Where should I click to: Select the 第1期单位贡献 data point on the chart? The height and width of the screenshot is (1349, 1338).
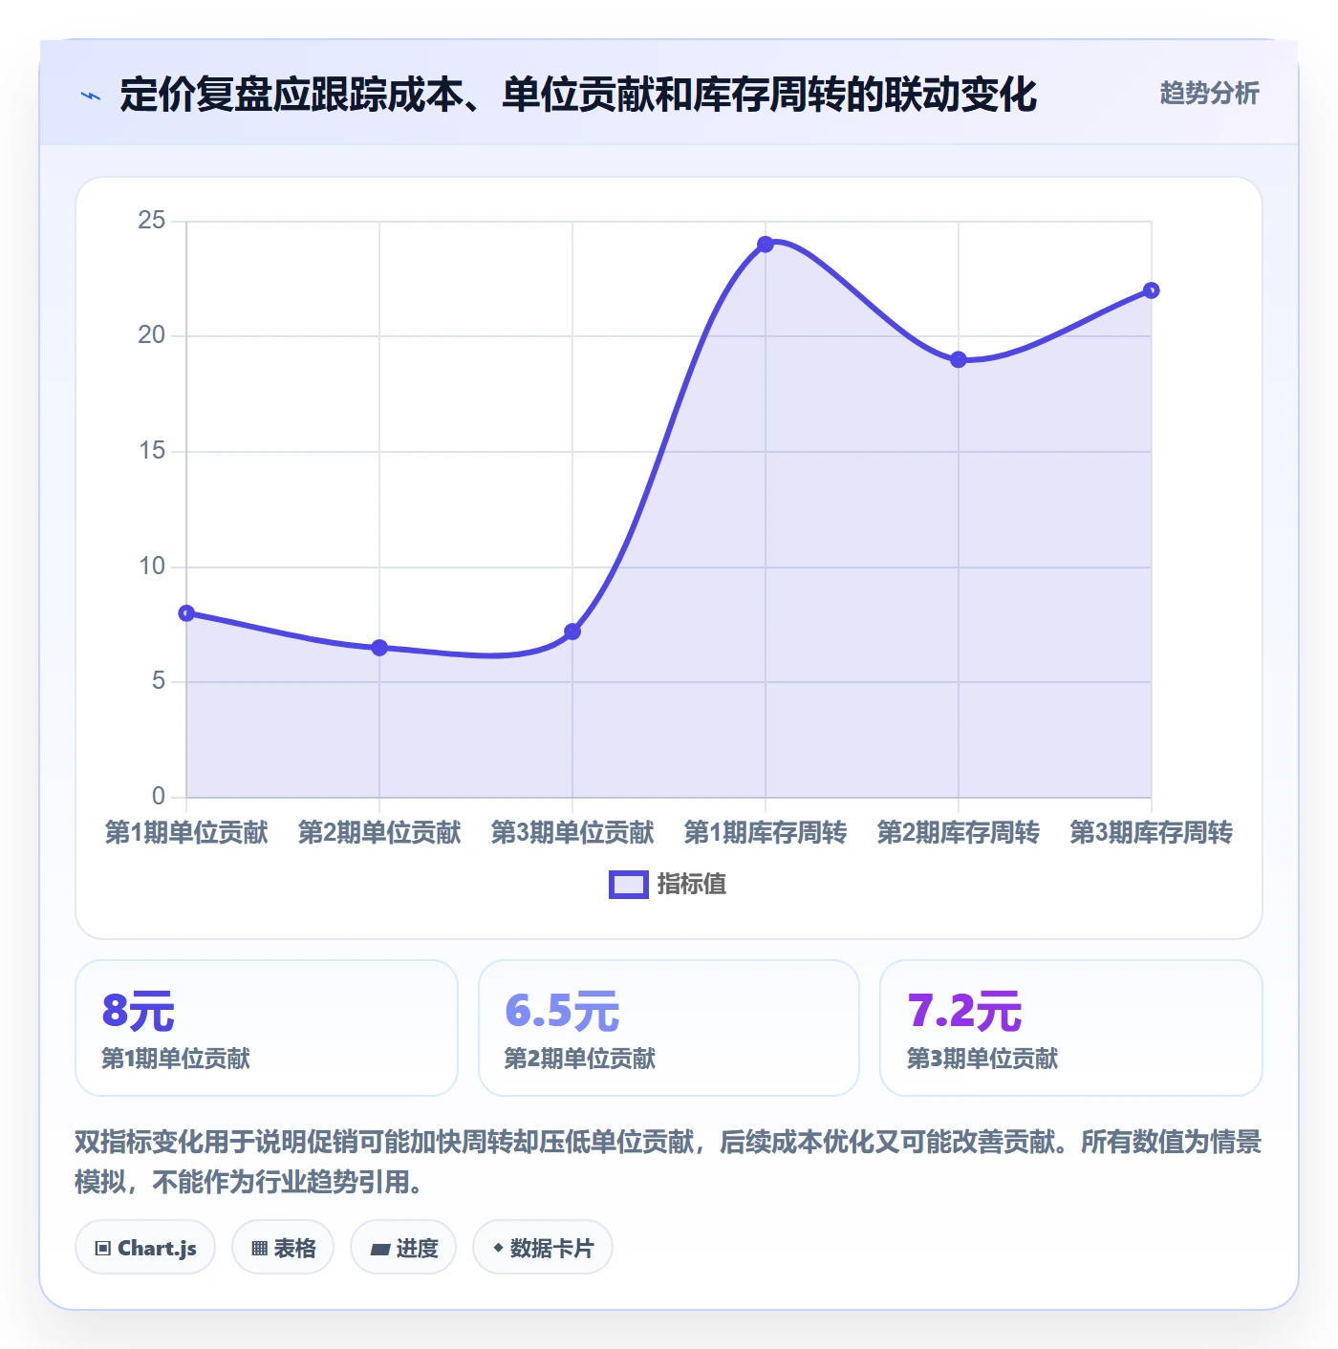click(x=186, y=613)
